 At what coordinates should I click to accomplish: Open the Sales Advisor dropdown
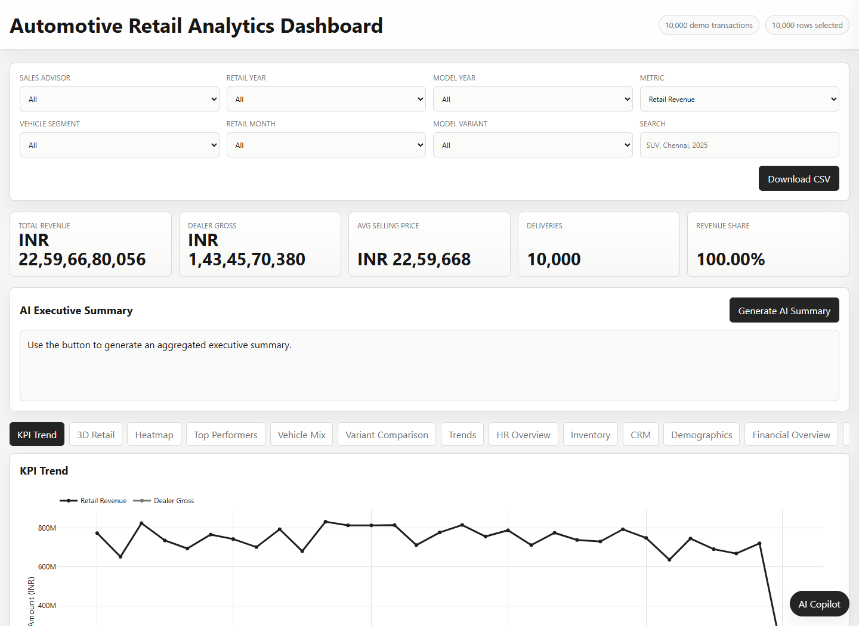[119, 99]
